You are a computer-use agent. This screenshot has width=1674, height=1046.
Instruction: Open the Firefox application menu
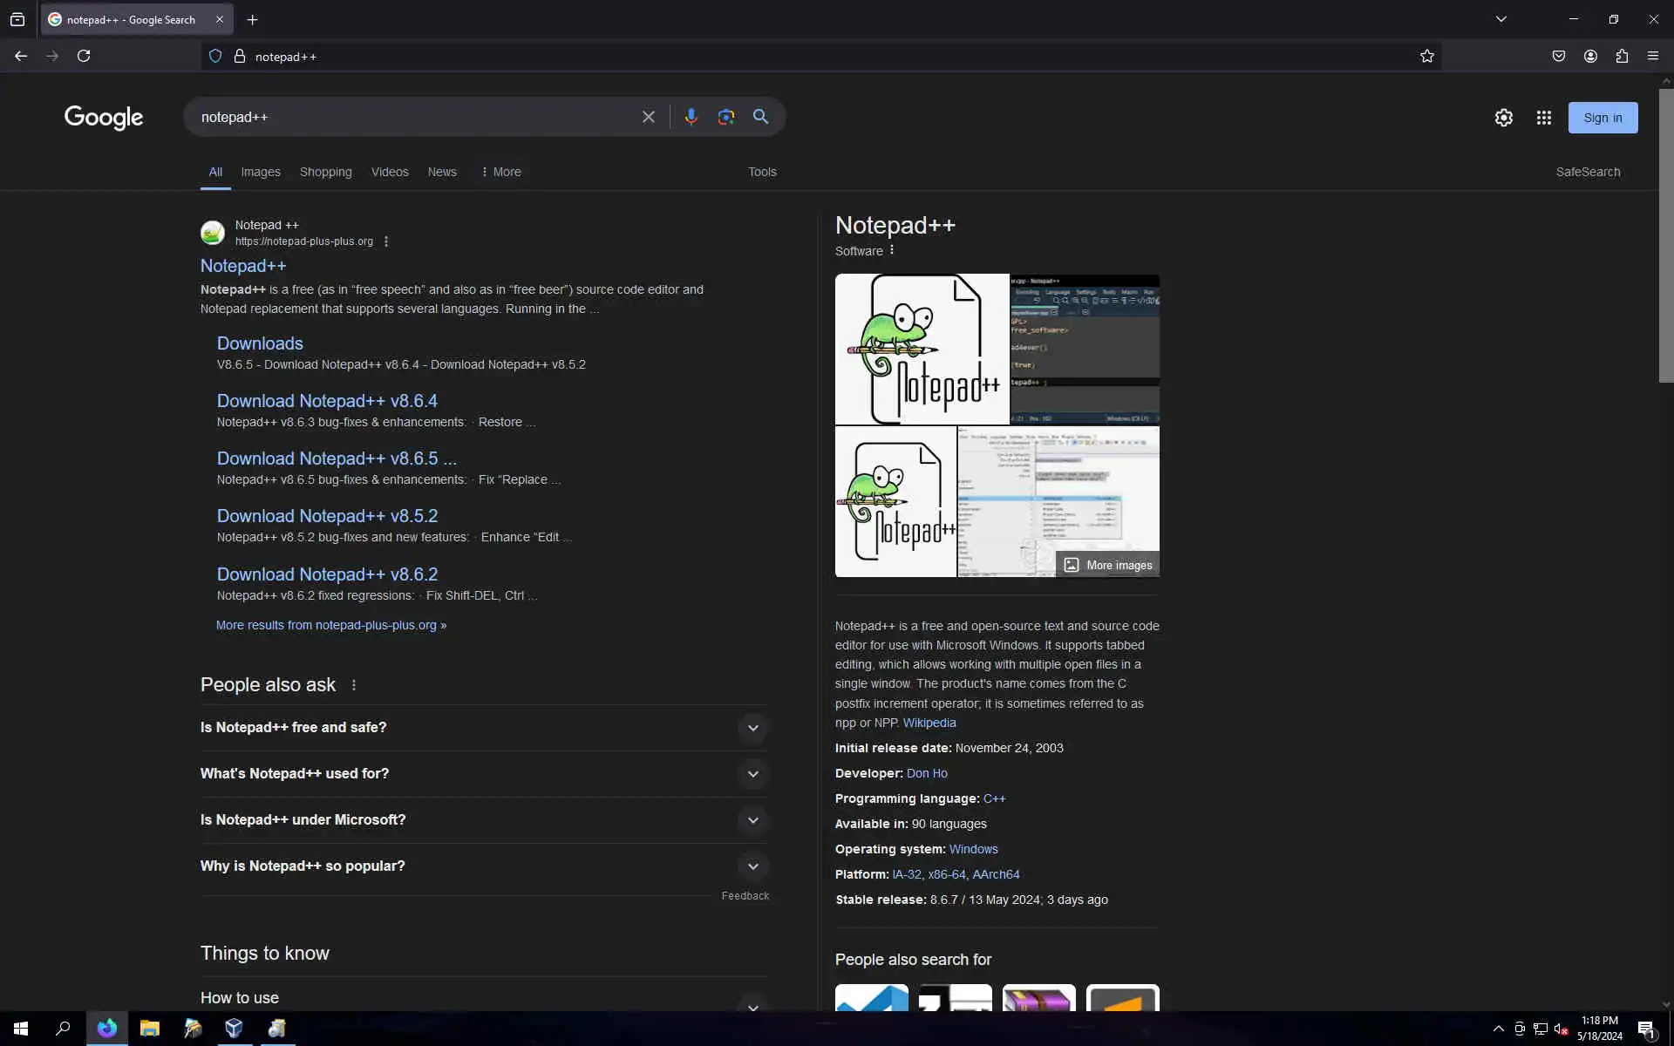[x=1653, y=57]
